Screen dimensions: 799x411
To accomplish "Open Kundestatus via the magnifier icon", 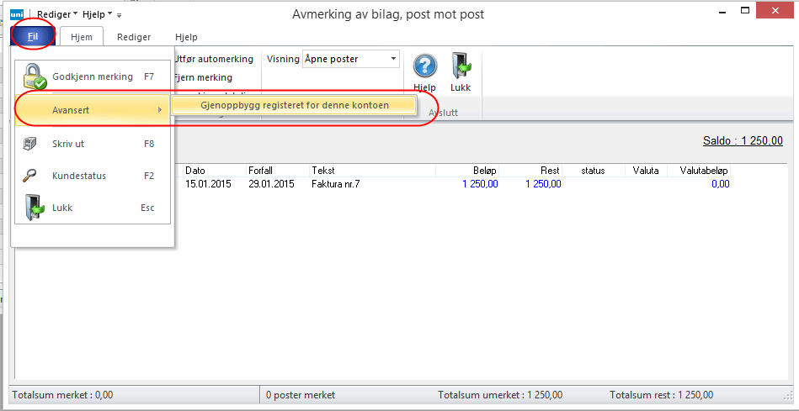I will pyautogui.click(x=30, y=176).
